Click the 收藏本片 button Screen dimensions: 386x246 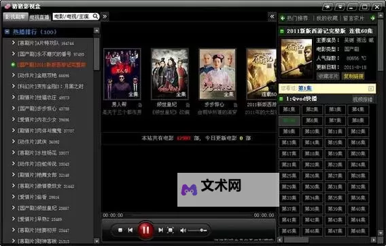click(x=328, y=76)
